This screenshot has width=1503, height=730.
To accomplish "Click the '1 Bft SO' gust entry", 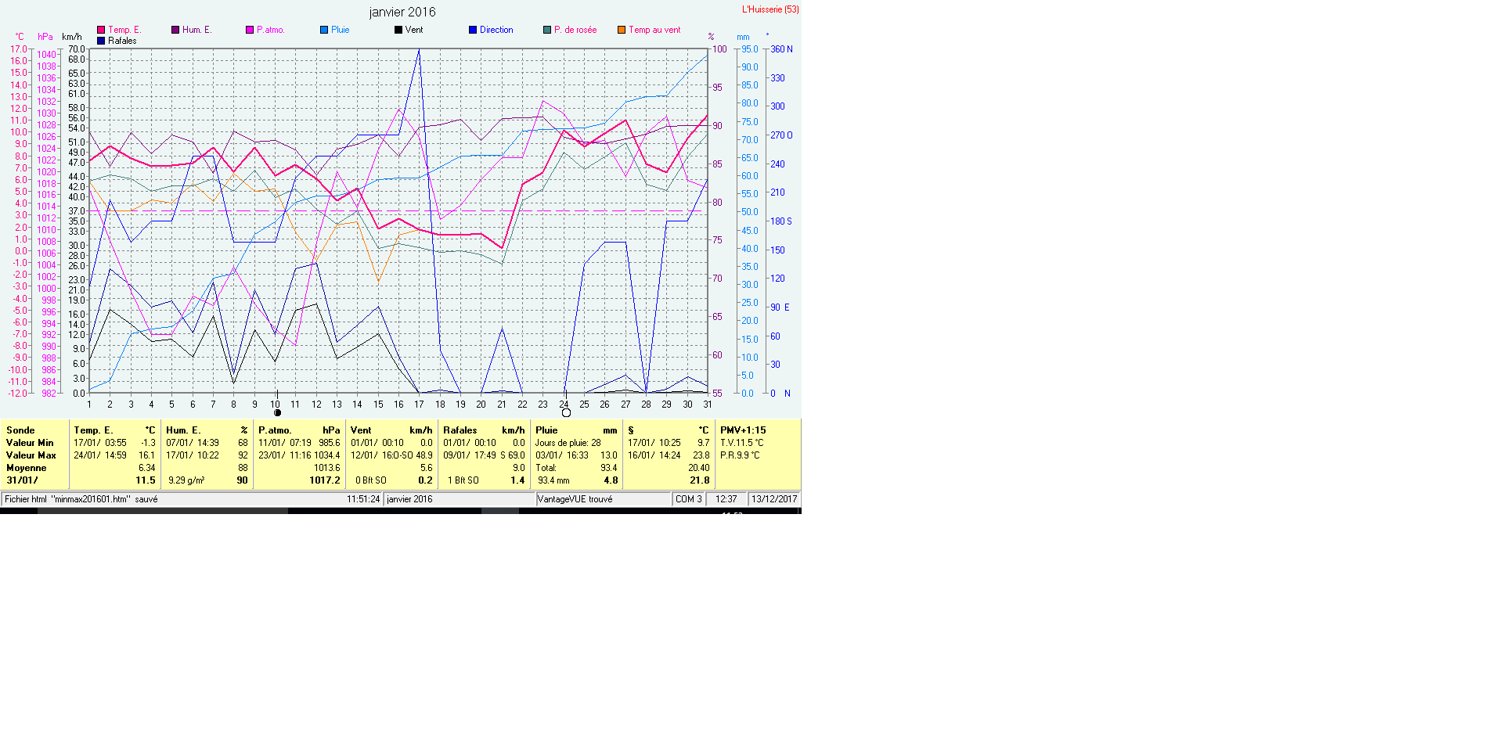I will coord(463,480).
